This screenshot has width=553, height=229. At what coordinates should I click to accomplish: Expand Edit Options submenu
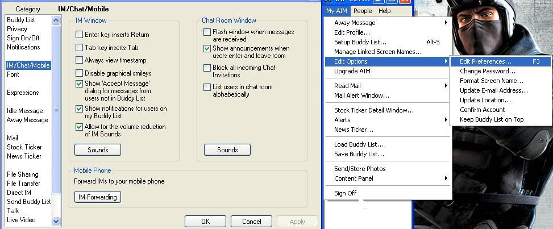coord(388,61)
